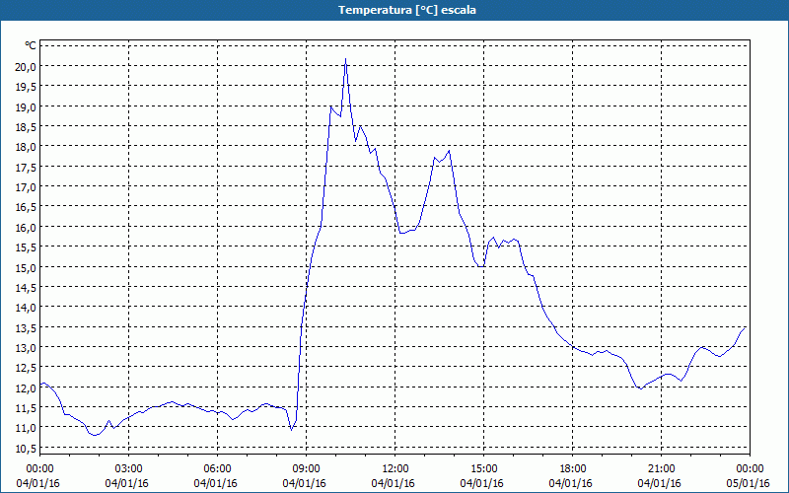Click the 15,0 temperature axis label
The image size is (789, 493).
[27, 267]
